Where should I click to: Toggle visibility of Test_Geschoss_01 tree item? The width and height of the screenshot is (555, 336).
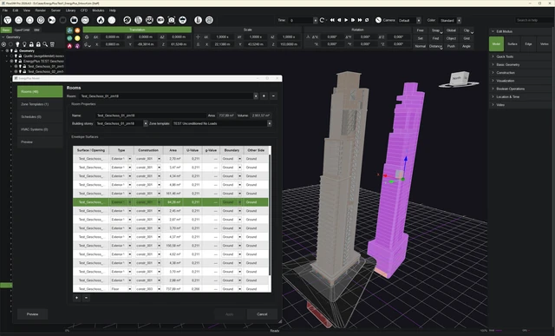tap(16, 66)
